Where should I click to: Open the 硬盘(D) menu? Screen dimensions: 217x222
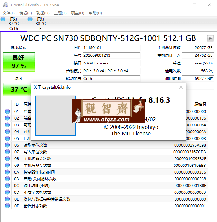coord(78,13)
